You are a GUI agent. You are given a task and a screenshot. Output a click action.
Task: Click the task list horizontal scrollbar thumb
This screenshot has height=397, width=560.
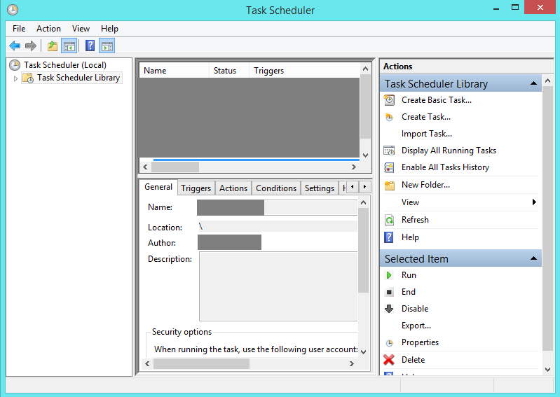tap(175, 167)
